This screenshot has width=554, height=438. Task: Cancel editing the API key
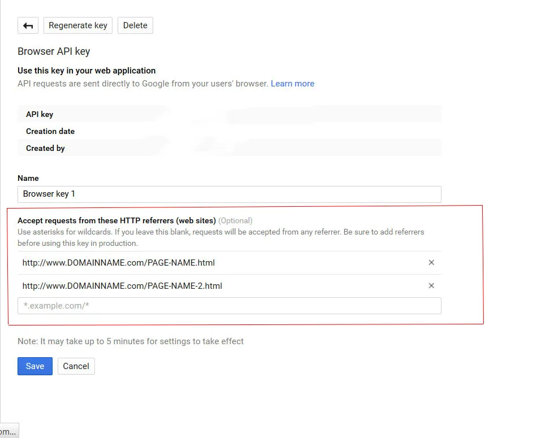coord(76,366)
